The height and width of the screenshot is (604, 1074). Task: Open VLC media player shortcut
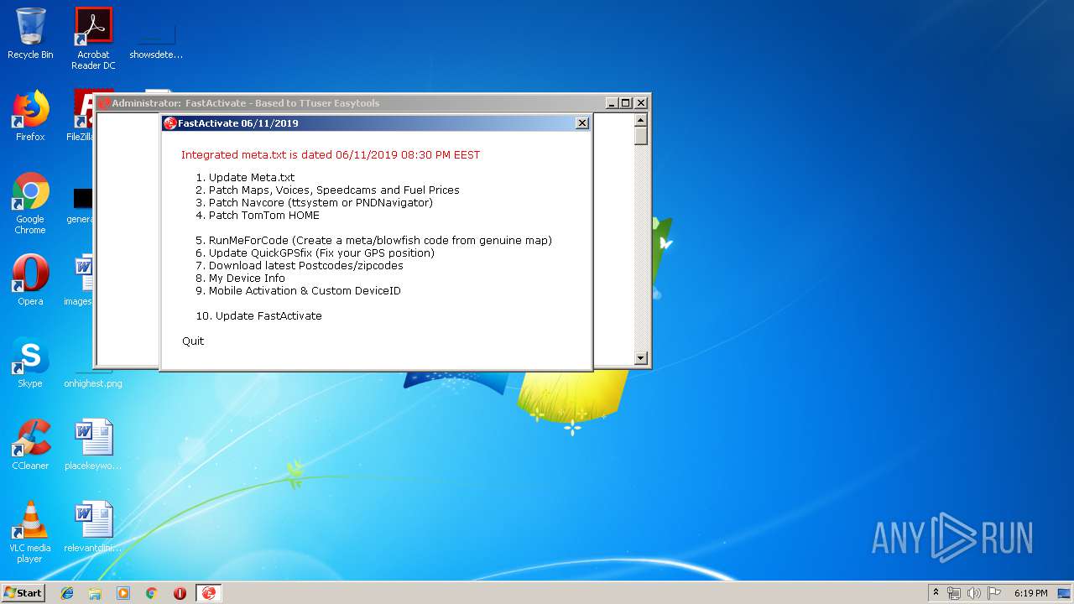[x=30, y=532]
